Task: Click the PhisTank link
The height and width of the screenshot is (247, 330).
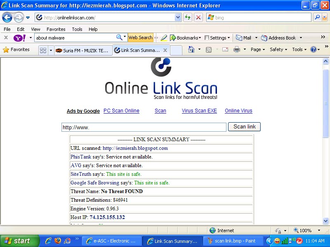Action: [x=81, y=157]
